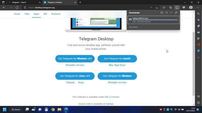202x113 pixels.
Task: Open downloads folder icon in Downloads panel
Action: (162, 13)
